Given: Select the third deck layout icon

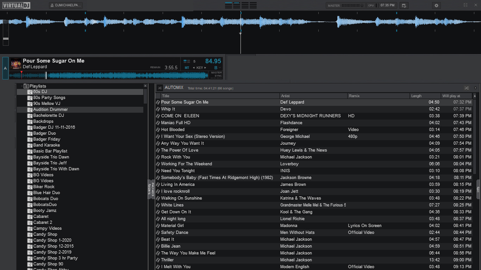Looking at the screenshot, I should 245,5.
